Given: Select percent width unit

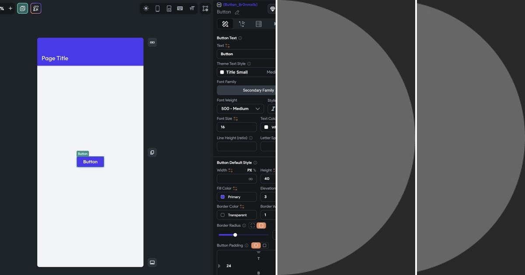Looking at the screenshot, I should [255, 170].
